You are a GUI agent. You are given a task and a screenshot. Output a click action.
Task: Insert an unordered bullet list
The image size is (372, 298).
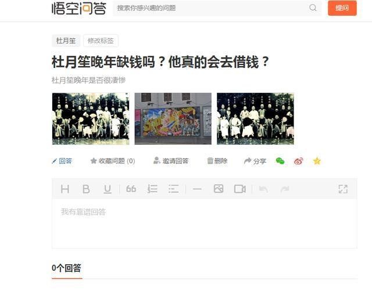pyautogui.click(x=173, y=189)
